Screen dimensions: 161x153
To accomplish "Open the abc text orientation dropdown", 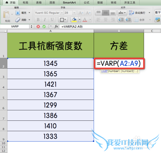I will [122, 13].
